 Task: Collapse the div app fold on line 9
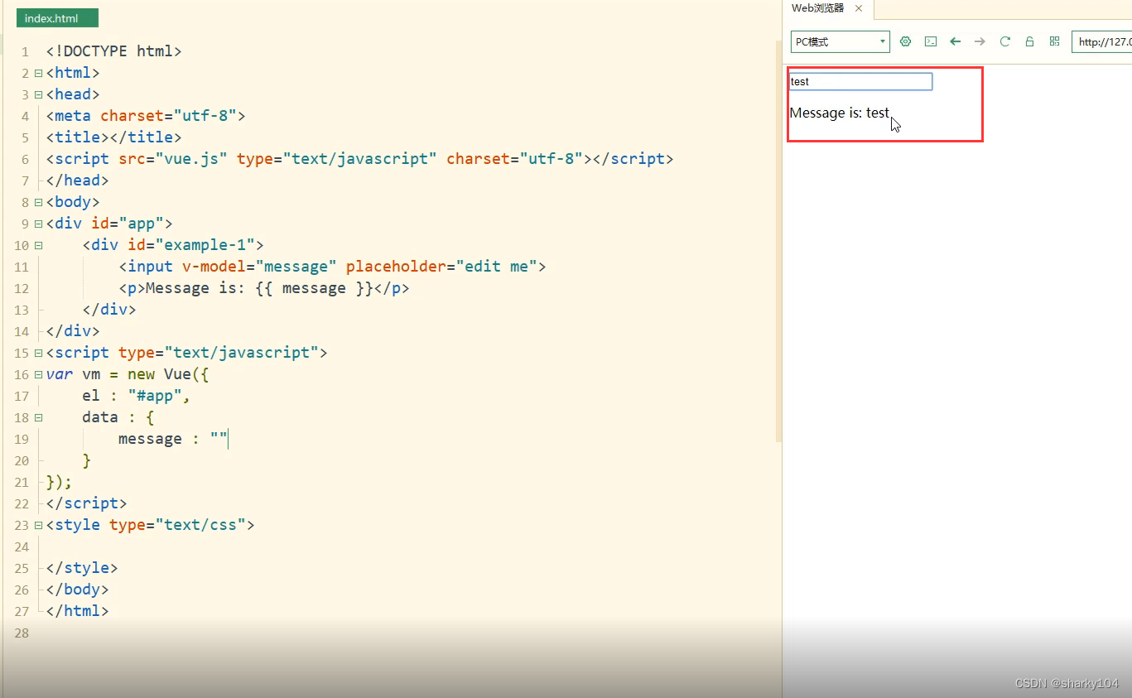tap(38, 224)
